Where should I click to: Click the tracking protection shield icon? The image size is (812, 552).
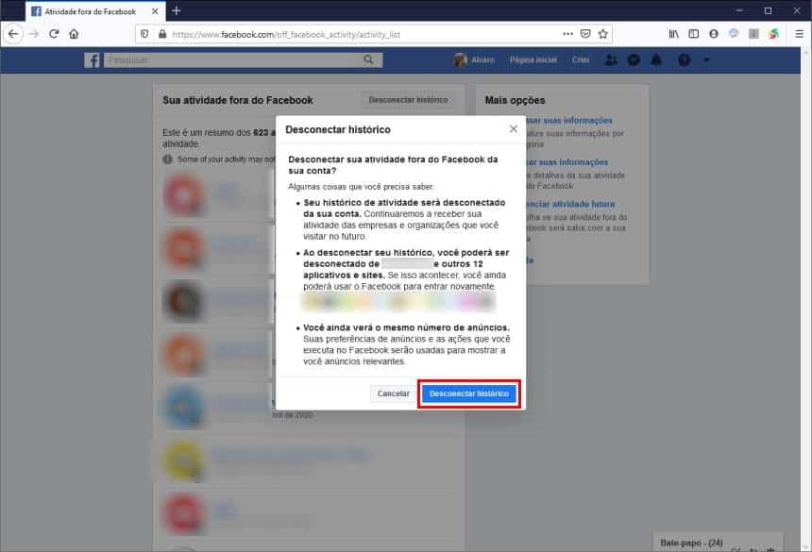pyautogui.click(x=144, y=34)
